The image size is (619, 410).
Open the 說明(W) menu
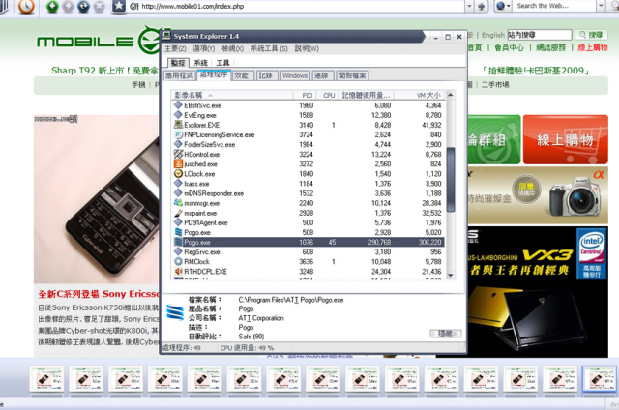tap(307, 49)
